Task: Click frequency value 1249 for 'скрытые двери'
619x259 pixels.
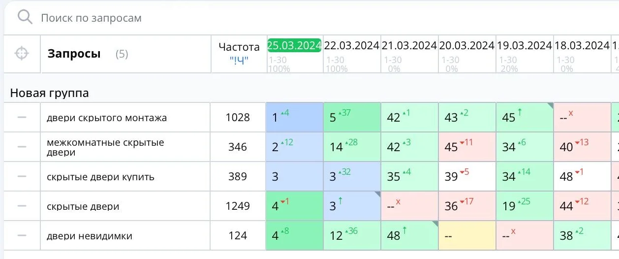Action: pos(238,206)
